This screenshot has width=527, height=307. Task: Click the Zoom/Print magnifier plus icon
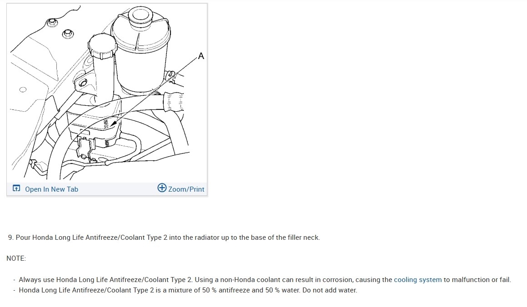click(x=162, y=188)
